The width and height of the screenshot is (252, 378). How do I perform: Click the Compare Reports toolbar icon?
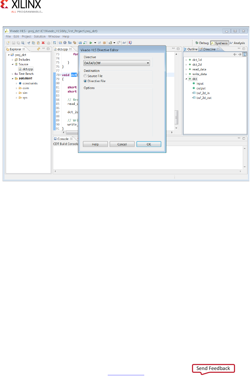click(x=118, y=43)
